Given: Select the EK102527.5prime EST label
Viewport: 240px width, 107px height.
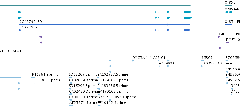Looking at the screenshot, I should click(x=113, y=75).
